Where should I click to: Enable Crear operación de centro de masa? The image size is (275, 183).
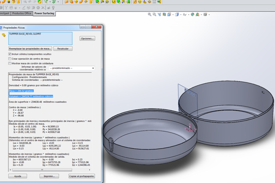pos(10,59)
